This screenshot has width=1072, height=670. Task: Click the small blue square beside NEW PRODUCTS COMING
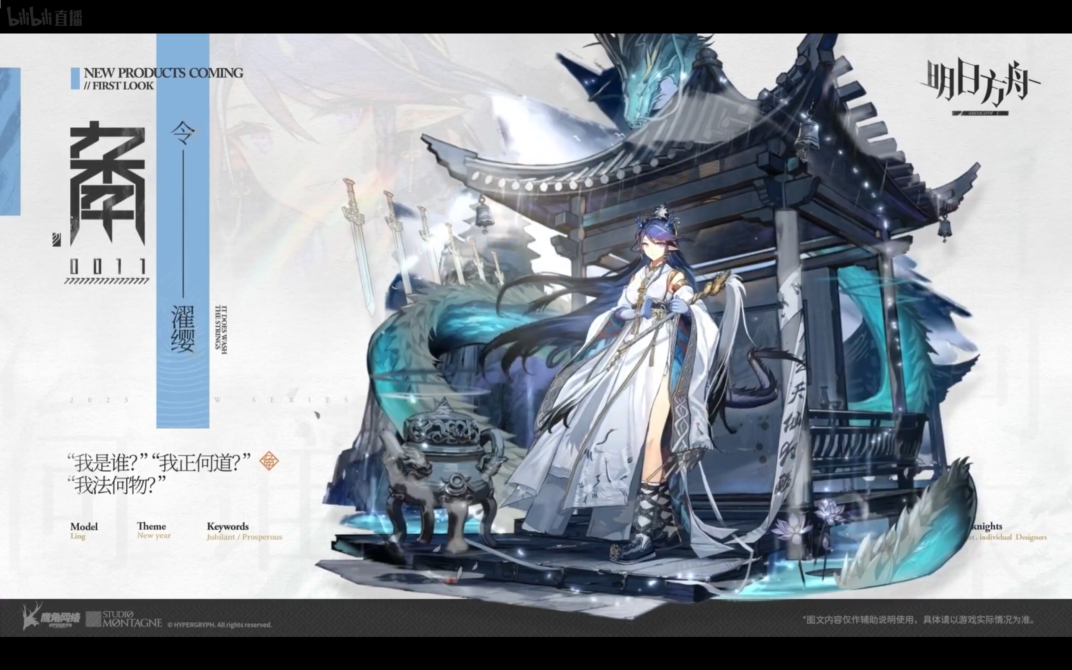(75, 78)
